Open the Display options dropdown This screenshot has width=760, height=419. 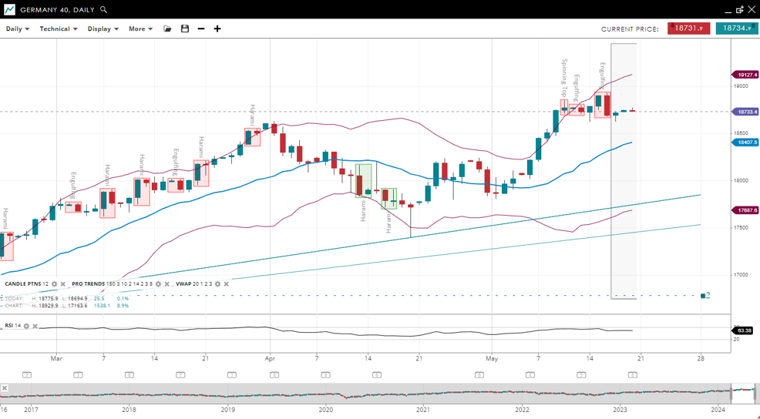point(103,28)
